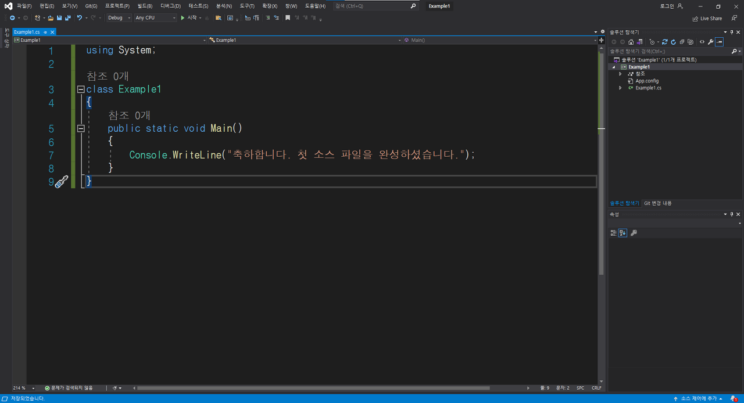Toggle auto-hide pin of Solution Explorer
The height and width of the screenshot is (403, 744).
pos(732,32)
